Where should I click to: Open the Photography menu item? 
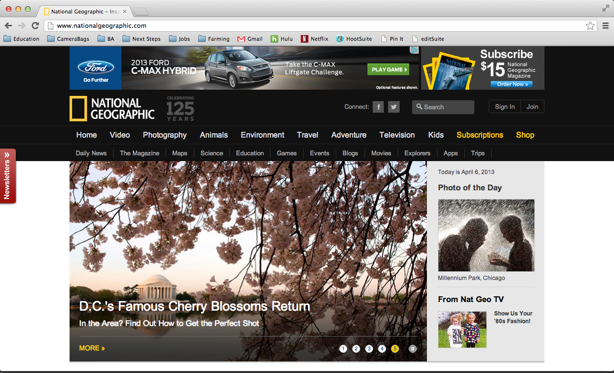[165, 135]
